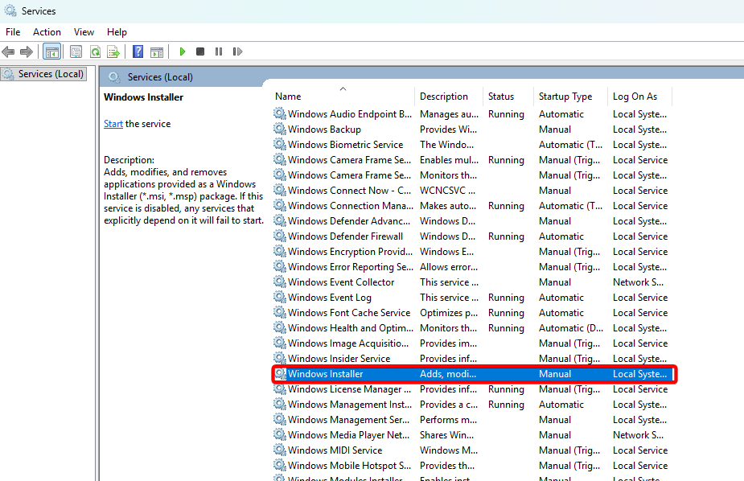Click the Export List toolbar icon
Viewport: 744px width, 481px height.
click(113, 51)
